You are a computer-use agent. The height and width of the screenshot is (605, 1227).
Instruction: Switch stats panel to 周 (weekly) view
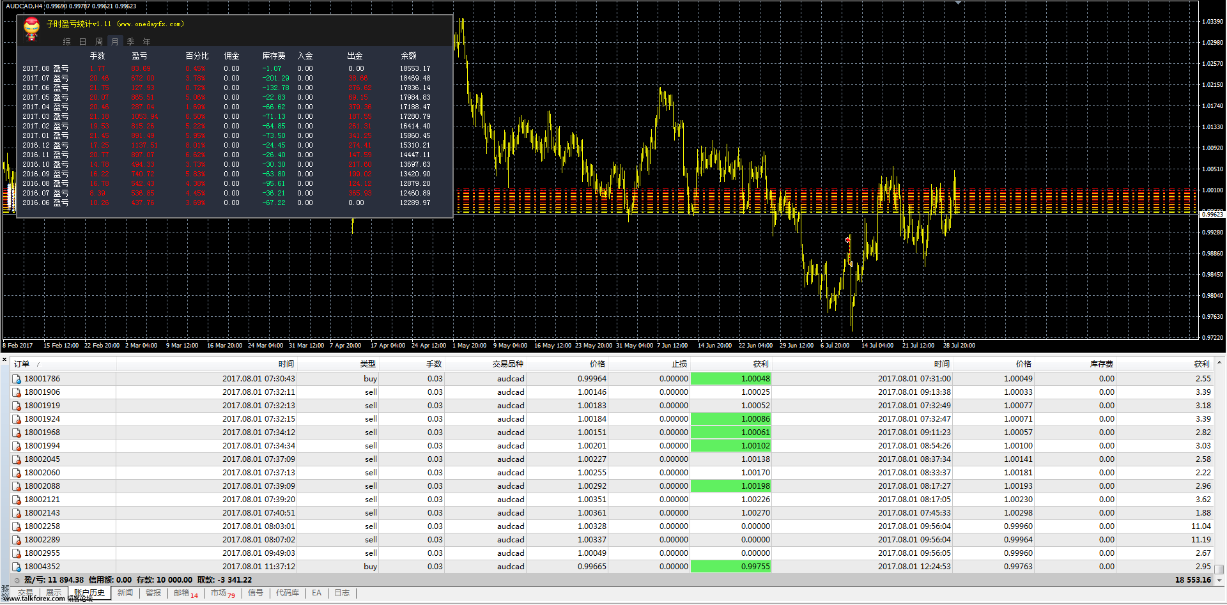point(99,42)
